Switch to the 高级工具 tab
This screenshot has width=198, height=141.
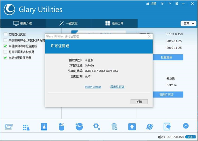point(115,23)
